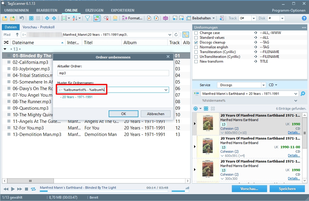Refresh the path with reload icon

point(176,35)
